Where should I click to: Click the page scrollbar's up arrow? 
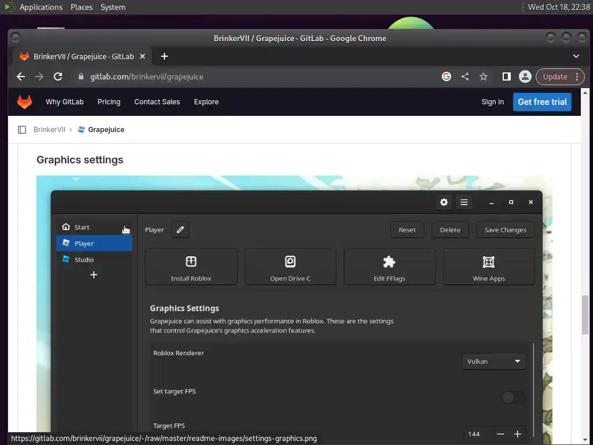[x=585, y=92]
